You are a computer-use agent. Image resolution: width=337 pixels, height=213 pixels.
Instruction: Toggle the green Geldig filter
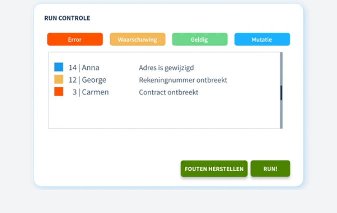pos(200,39)
